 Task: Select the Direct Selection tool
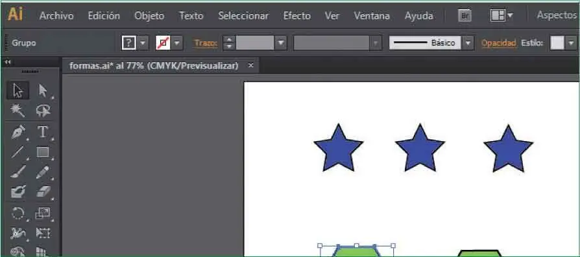click(43, 91)
